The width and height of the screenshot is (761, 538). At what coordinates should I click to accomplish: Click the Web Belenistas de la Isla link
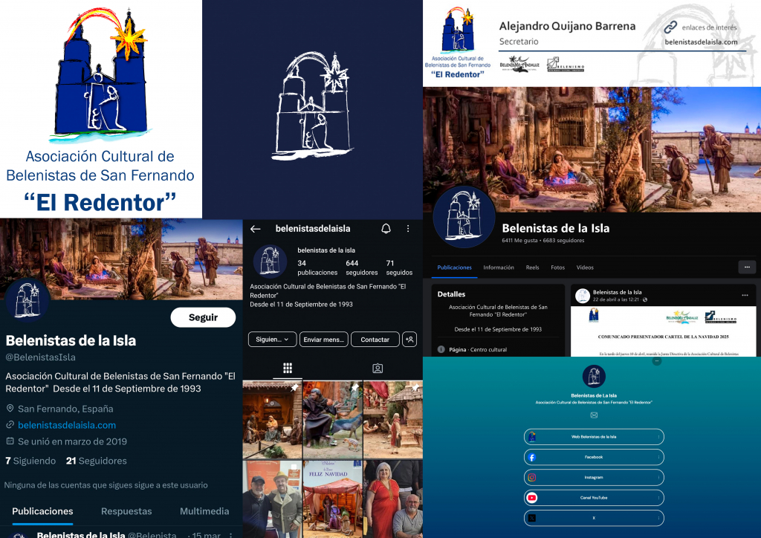[x=593, y=437]
